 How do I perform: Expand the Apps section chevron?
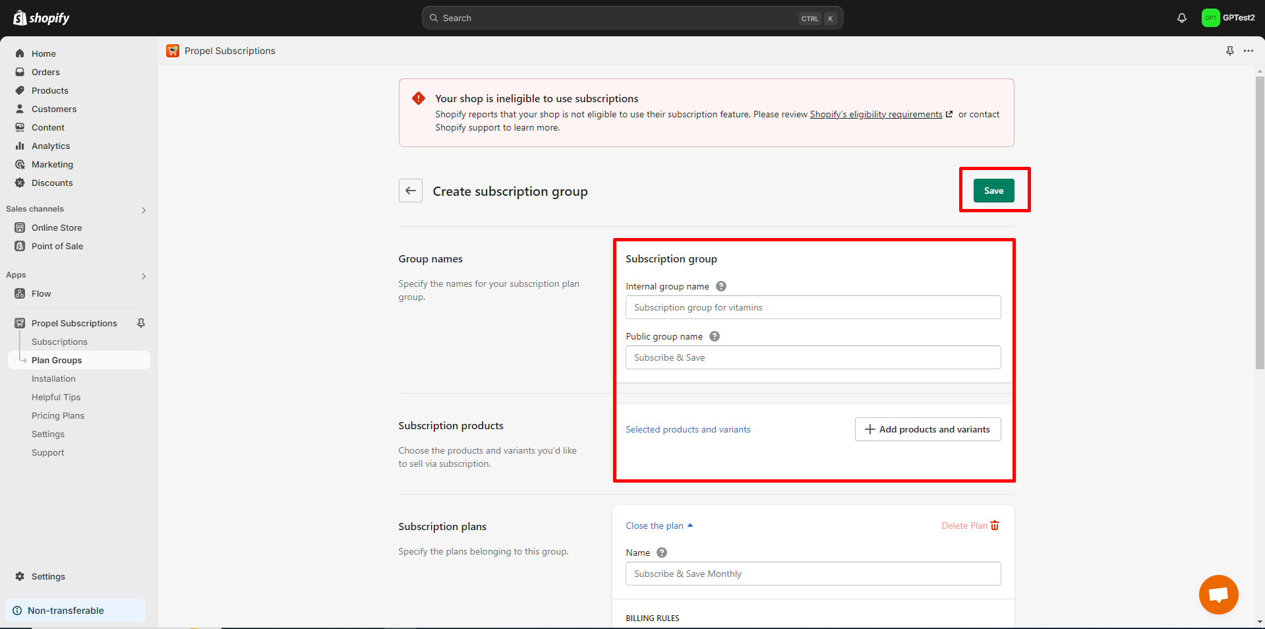pos(144,276)
